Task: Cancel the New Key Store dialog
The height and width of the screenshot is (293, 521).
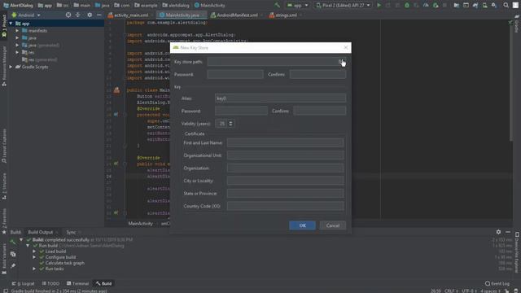Action: pyautogui.click(x=333, y=225)
